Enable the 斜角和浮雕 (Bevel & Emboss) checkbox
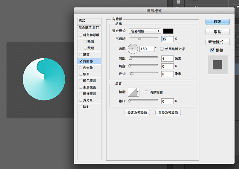Image resolution: width=239 pixels, height=169 pixels. [x=81, y=35]
